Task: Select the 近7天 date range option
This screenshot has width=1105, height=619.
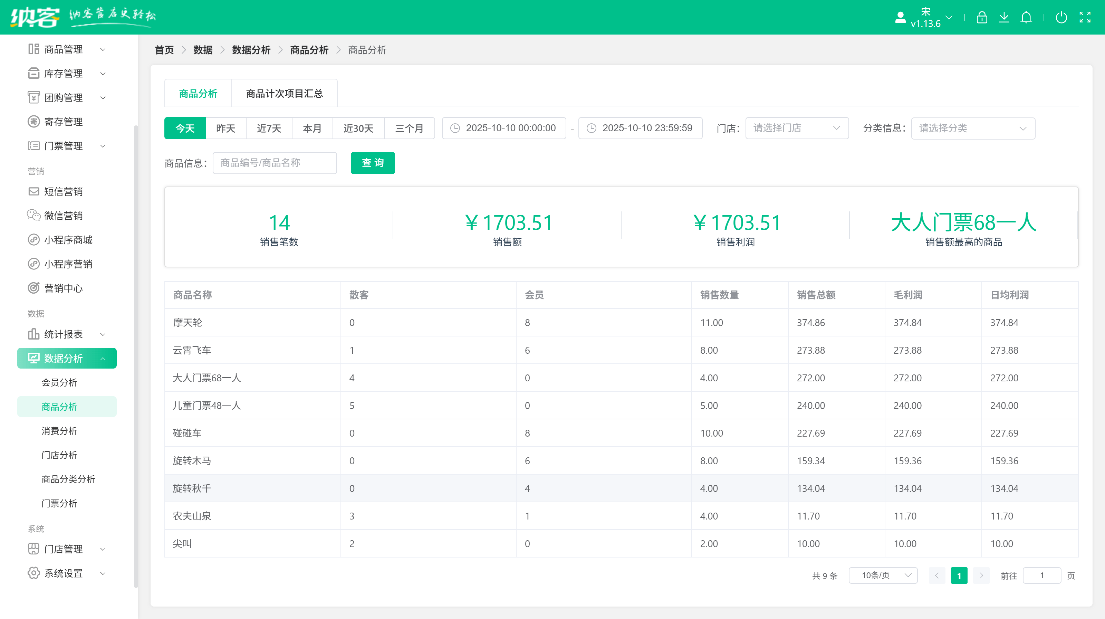Action: pyautogui.click(x=269, y=128)
